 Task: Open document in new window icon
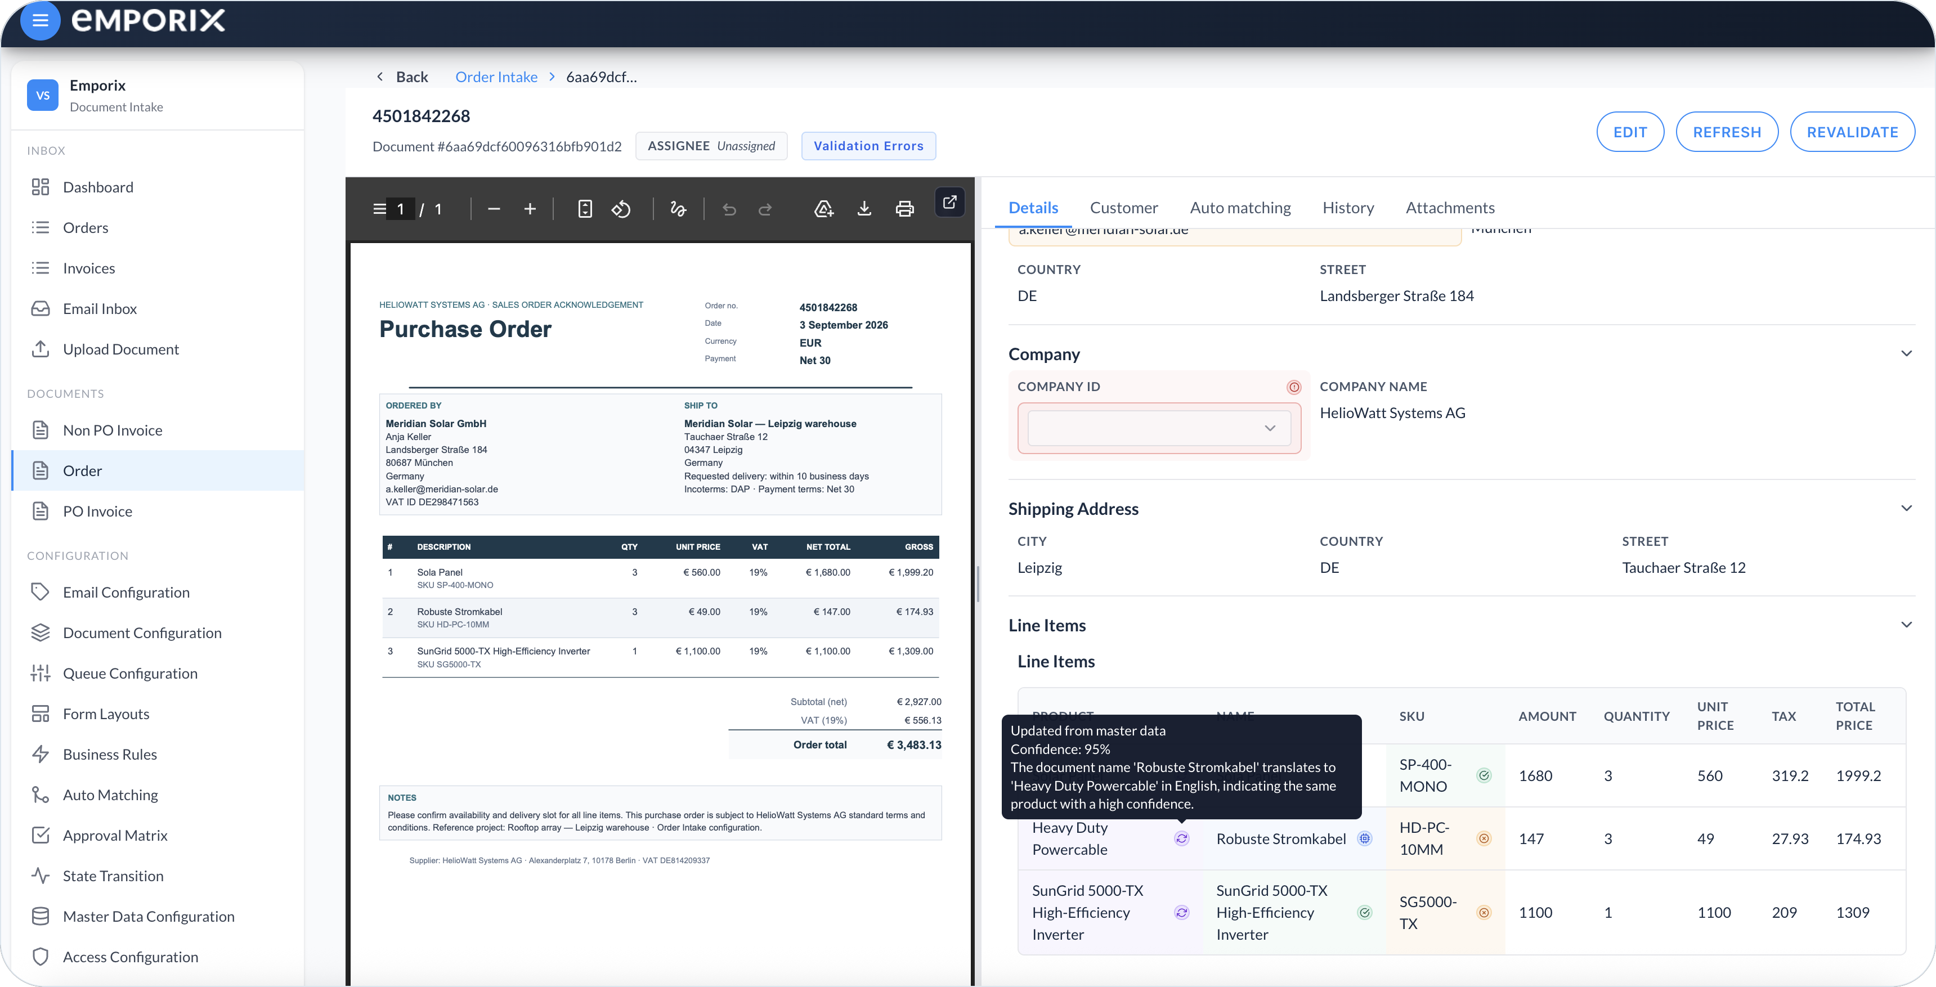pyautogui.click(x=950, y=201)
